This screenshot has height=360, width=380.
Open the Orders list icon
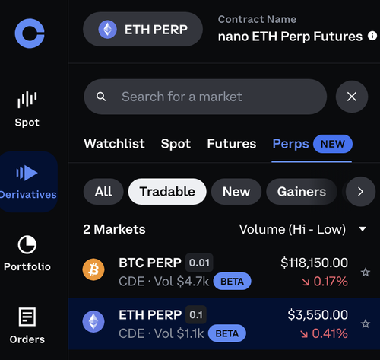click(27, 317)
